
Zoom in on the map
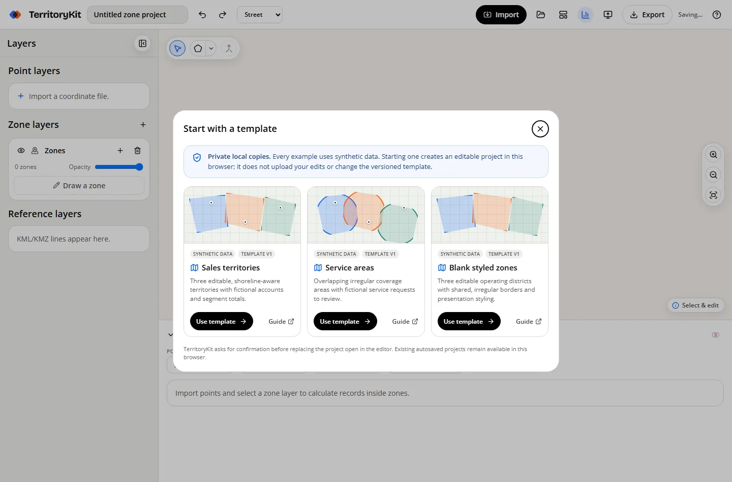click(714, 155)
